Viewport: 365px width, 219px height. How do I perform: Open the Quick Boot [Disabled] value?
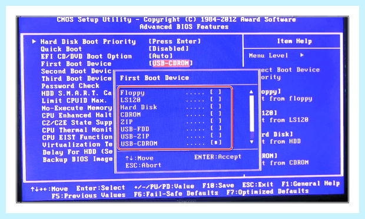pyautogui.click(x=169, y=49)
